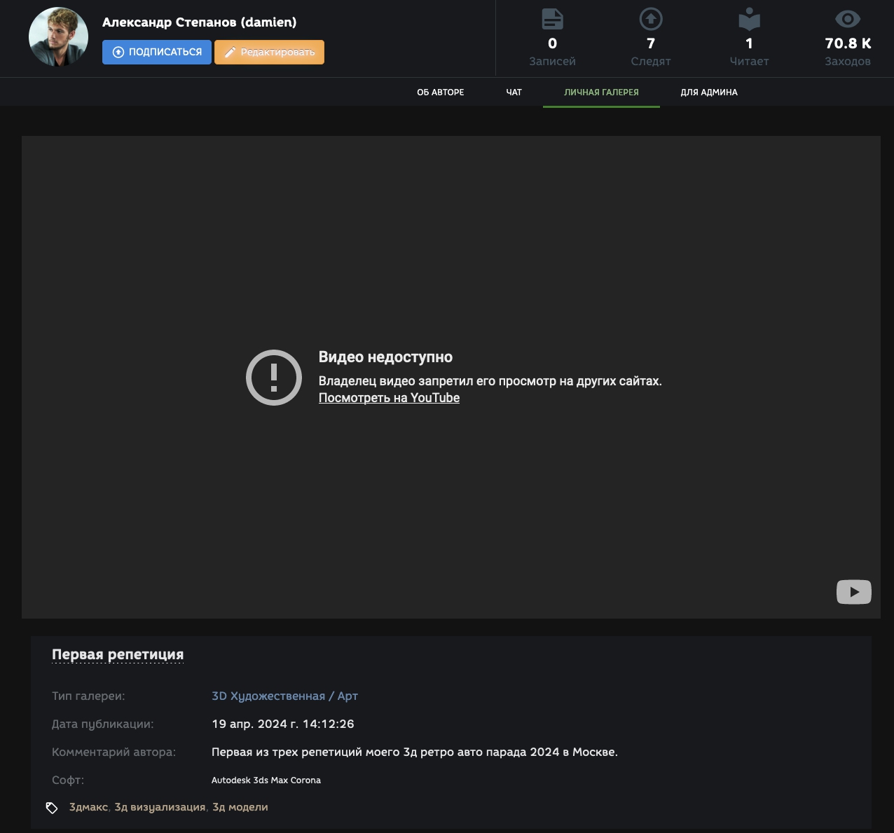Click the Редактировать edit button
The image size is (894, 833).
click(269, 52)
